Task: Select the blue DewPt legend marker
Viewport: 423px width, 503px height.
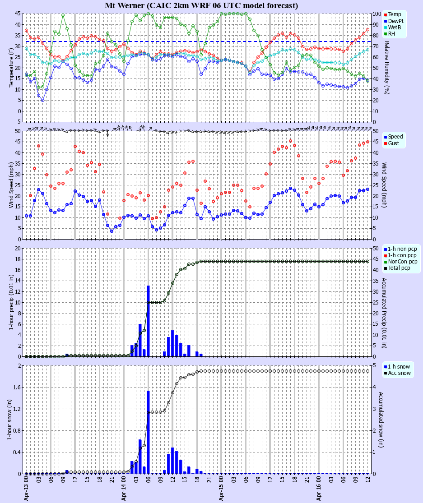Action: tap(386, 21)
